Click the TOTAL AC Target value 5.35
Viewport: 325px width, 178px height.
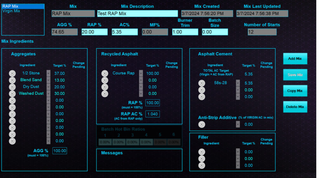tap(249, 74)
